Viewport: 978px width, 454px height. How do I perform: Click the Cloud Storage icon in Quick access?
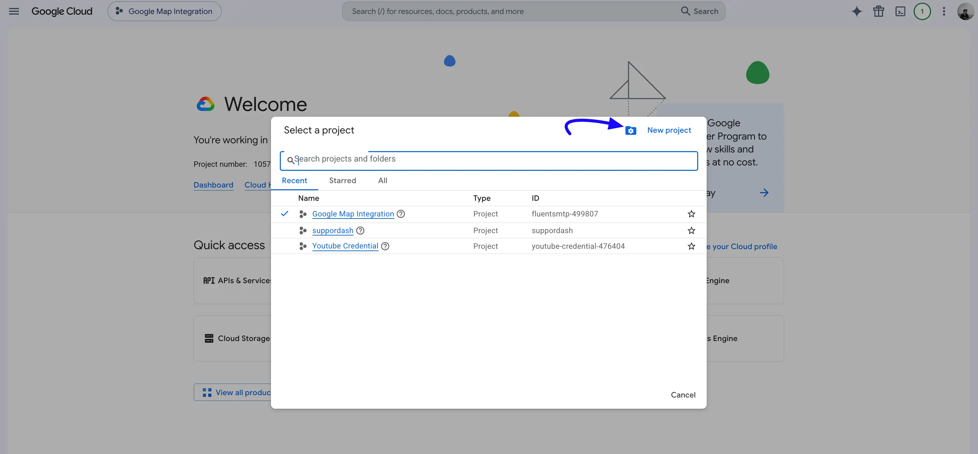point(209,338)
